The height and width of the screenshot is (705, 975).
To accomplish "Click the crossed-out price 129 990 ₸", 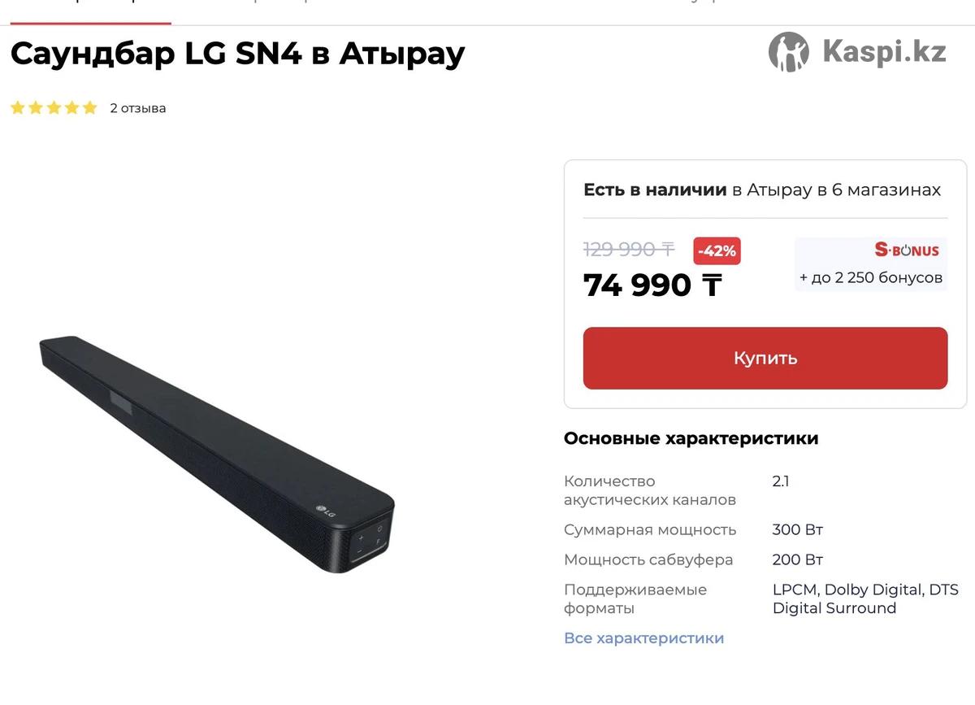I will [x=629, y=250].
